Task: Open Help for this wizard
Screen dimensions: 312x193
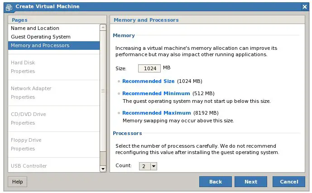Action: coord(18,182)
